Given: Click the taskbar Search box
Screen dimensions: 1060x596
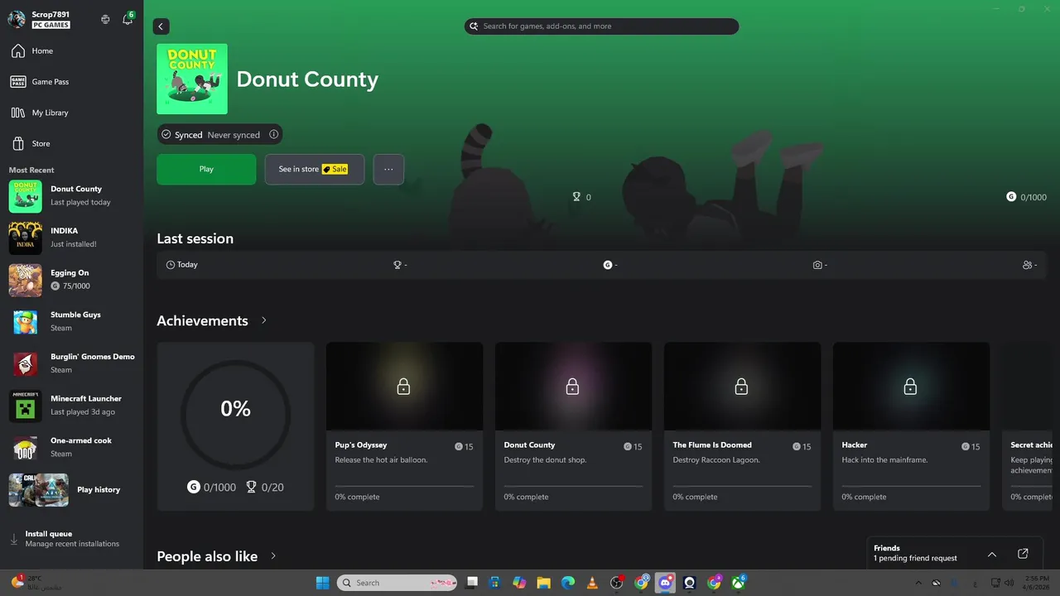Looking at the screenshot, I should [397, 583].
